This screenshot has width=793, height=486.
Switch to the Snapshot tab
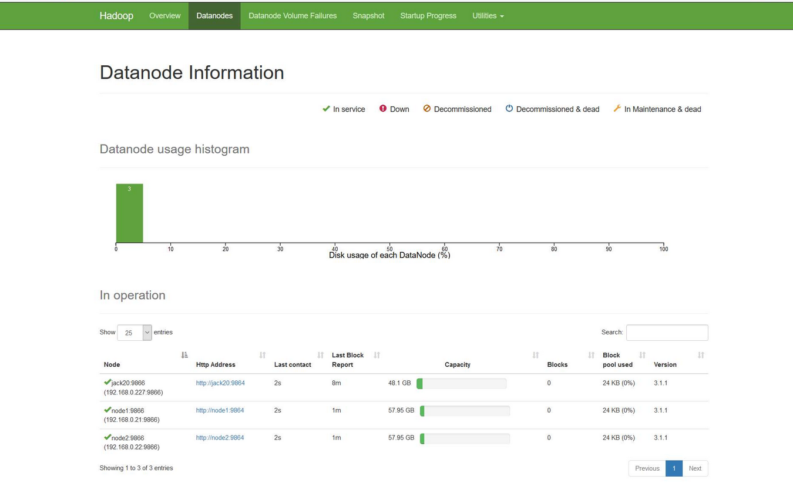click(x=368, y=16)
